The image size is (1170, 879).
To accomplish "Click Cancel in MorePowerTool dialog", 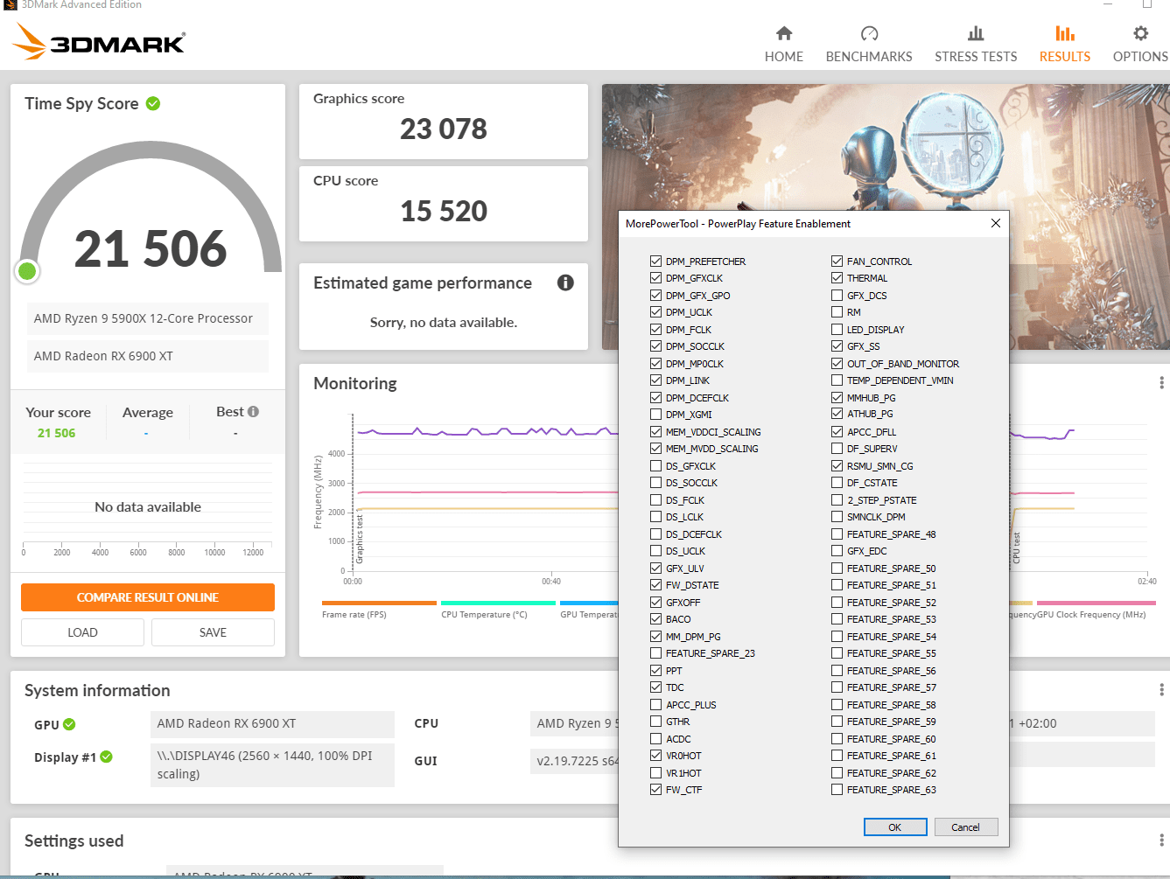I will (x=965, y=827).
